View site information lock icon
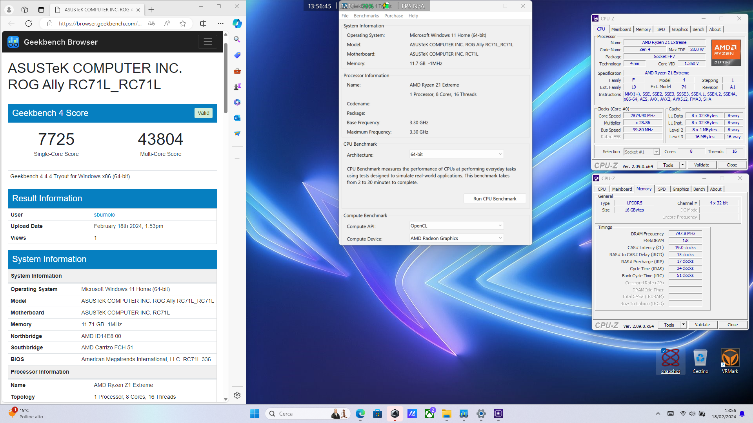Image resolution: width=753 pixels, height=423 pixels. click(x=50, y=23)
